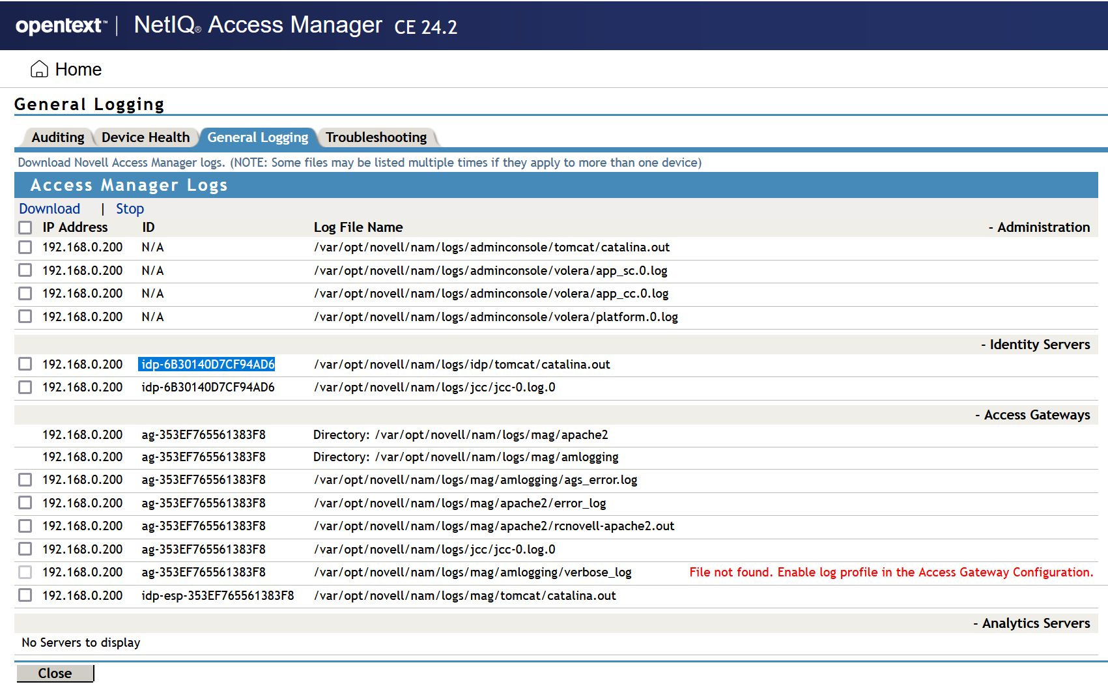1108x693 pixels.
Task: Click the opentext logo
Action: [59, 25]
